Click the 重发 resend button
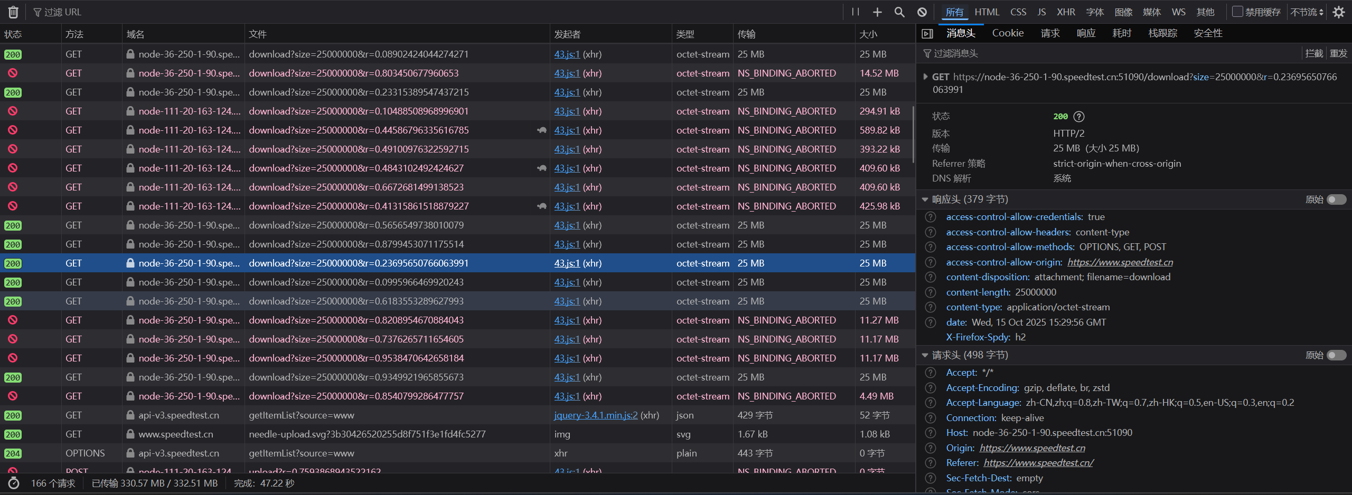This screenshot has width=1352, height=495. (1338, 53)
